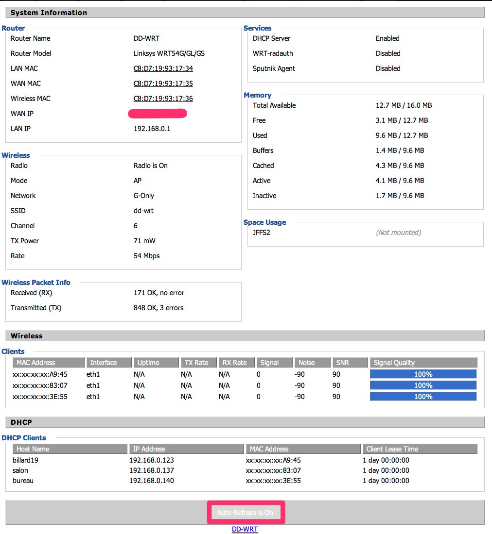This screenshot has height=534, width=492.
Task: Click Total Available memory 12.7 MB / 16.0 MB
Action: click(404, 105)
